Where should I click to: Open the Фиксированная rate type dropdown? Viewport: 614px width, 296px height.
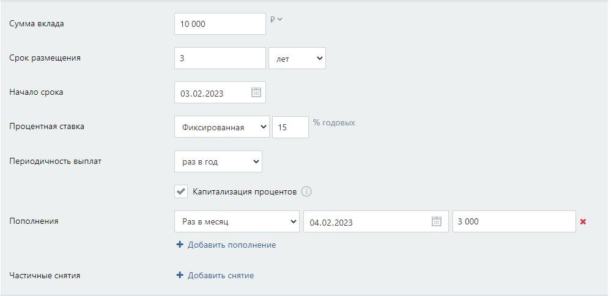tap(222, 127)
